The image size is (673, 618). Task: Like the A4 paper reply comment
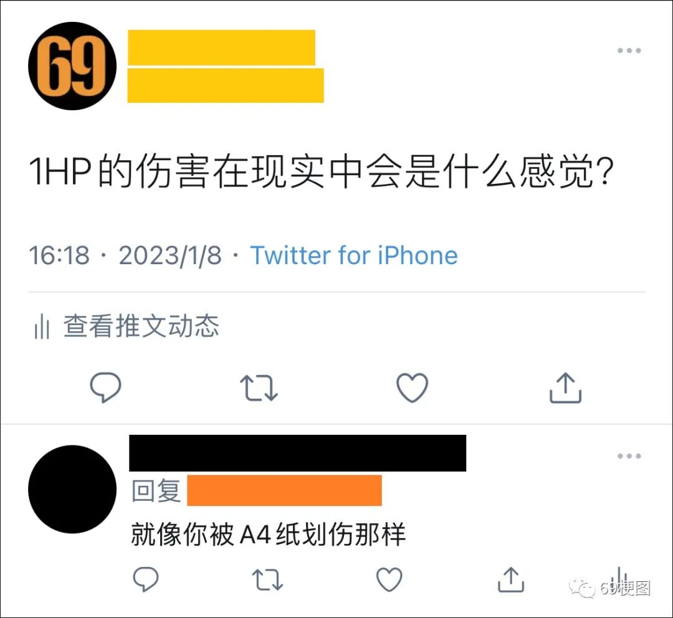pos(389,579)
